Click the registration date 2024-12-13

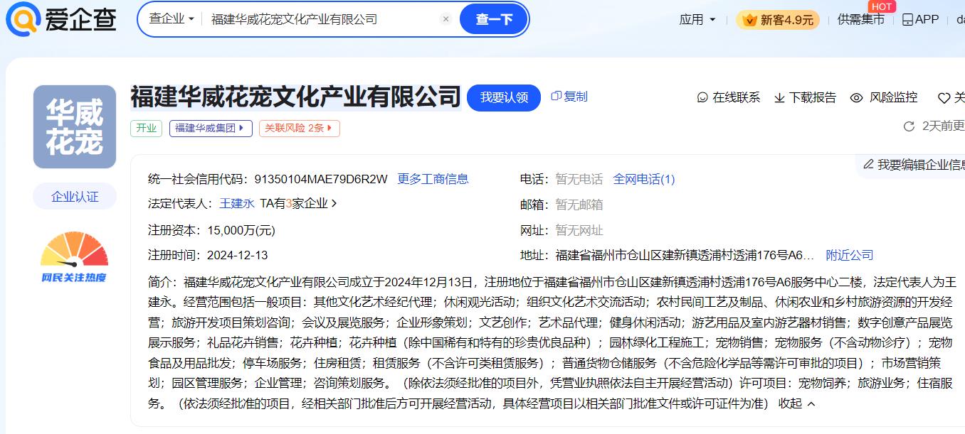point(238,255)
